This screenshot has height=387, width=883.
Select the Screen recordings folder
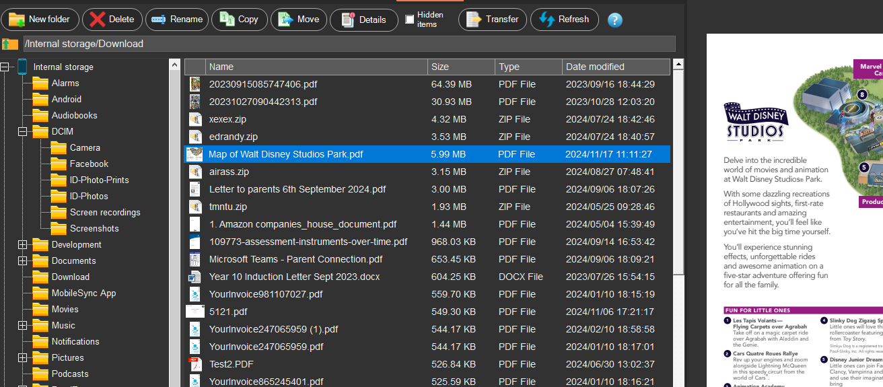(x=105, y=212)
